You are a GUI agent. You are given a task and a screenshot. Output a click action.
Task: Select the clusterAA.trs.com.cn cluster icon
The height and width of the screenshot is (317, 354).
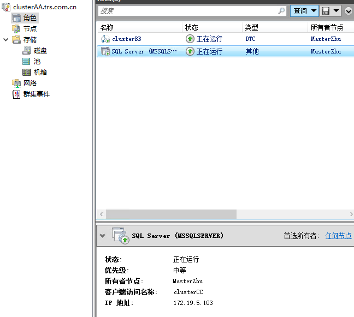click(6, 7)
